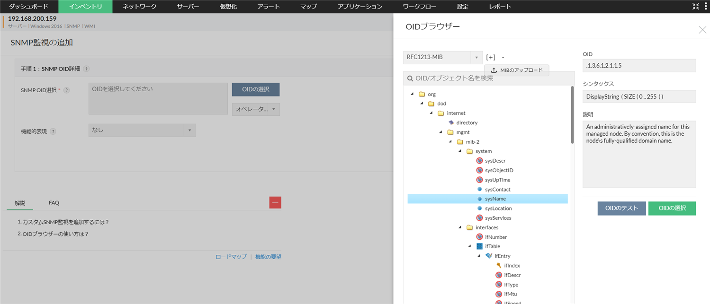Click the OIDを選択してください text area
This screenshot has height=304, width=710.
(158, 99)
